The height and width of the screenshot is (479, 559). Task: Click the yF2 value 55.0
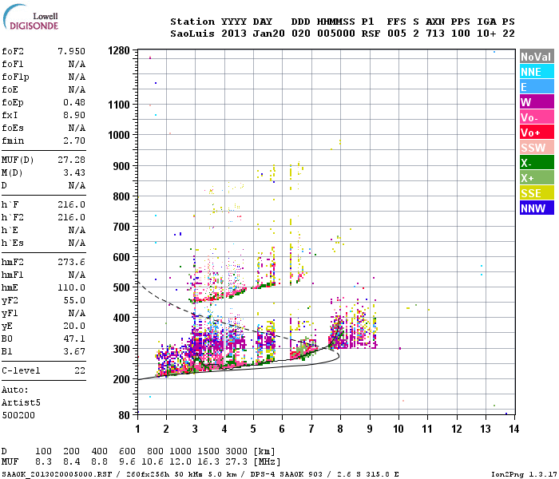pyautogui.click(x=74, y=300)
